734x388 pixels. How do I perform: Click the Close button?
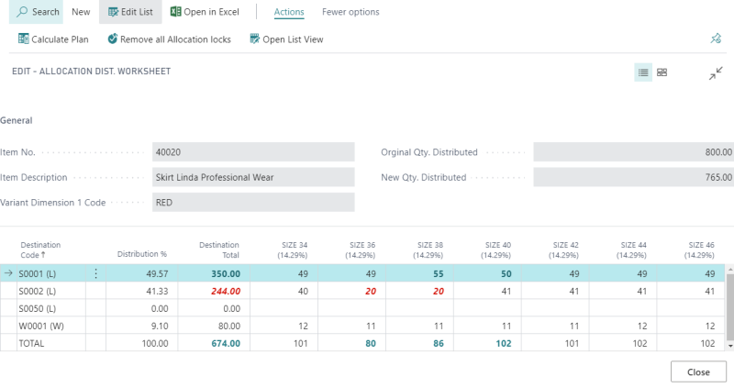pyautogui.click(x=698, y=372)
